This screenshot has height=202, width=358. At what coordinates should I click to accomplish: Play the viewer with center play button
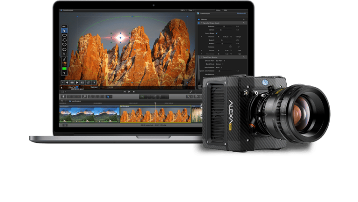click(129, 91)
